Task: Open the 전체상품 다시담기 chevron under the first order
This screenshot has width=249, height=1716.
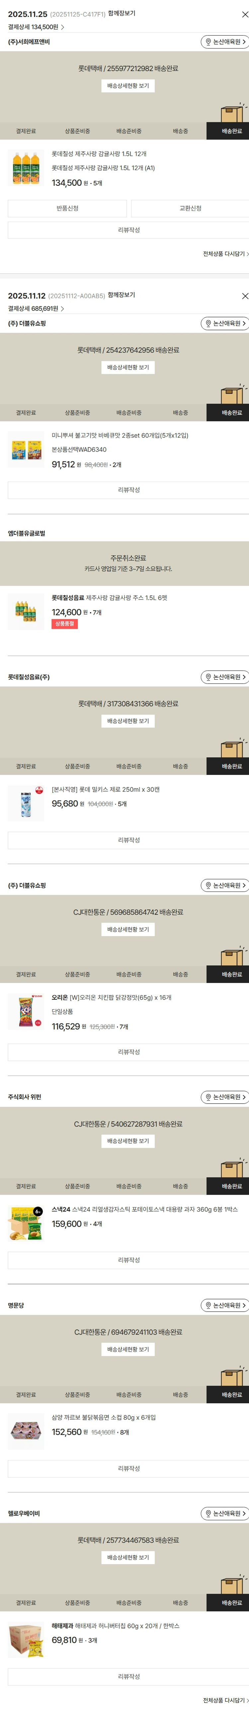Action: pyautogui.click(x=226, y=254)
